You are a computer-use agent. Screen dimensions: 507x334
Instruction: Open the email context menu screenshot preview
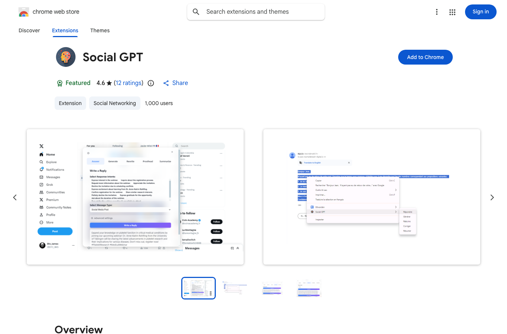click(372, 197)
